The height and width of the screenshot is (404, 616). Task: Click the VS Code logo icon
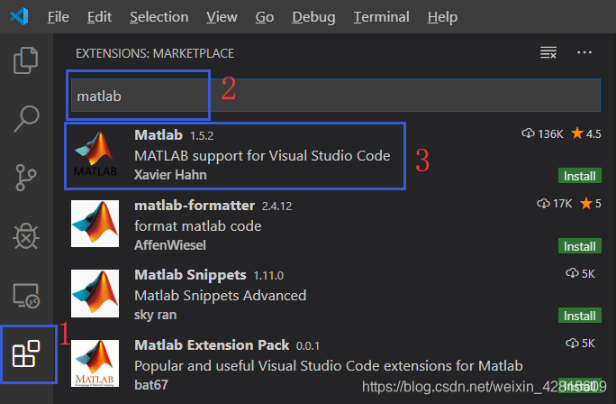[19, 16]
